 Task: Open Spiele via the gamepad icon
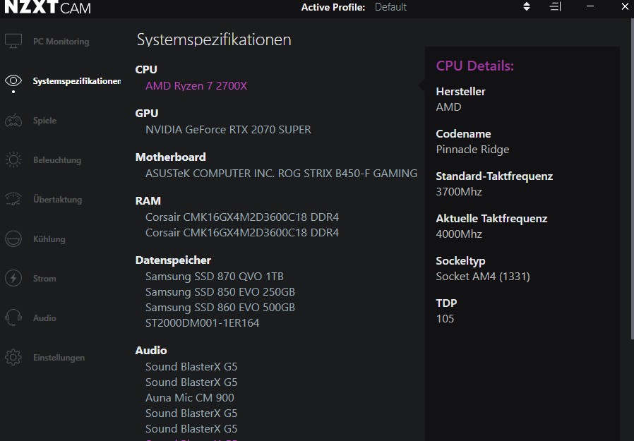click(13, 121)
